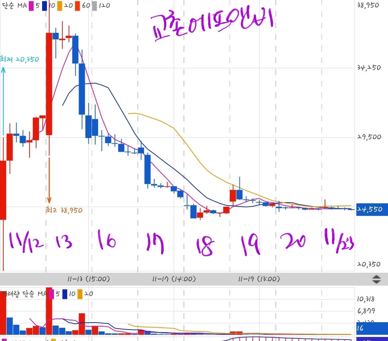
Task: Click the blue current price tag 24,550
Action: click(x=372, y=210)
